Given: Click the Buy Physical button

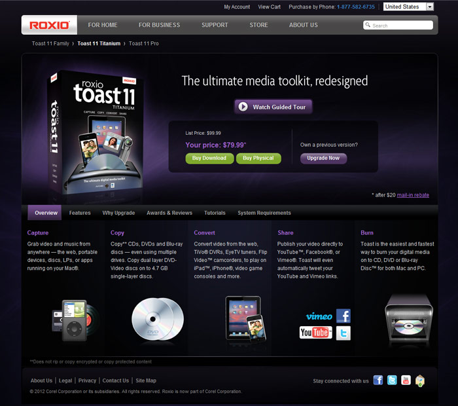Looking at the screenshot, I should tap(258, 158).
